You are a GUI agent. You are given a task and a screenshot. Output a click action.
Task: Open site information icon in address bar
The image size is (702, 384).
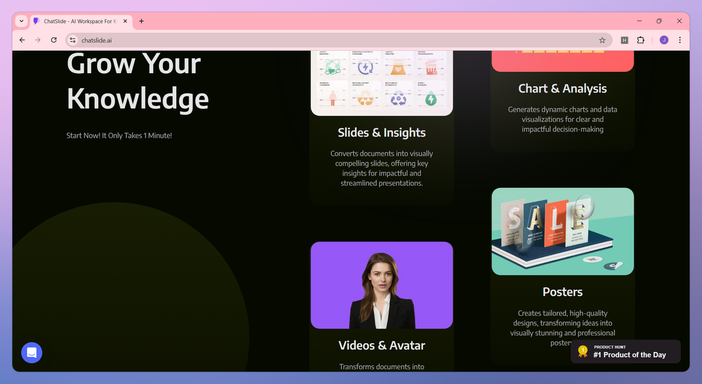pos(73,40)
